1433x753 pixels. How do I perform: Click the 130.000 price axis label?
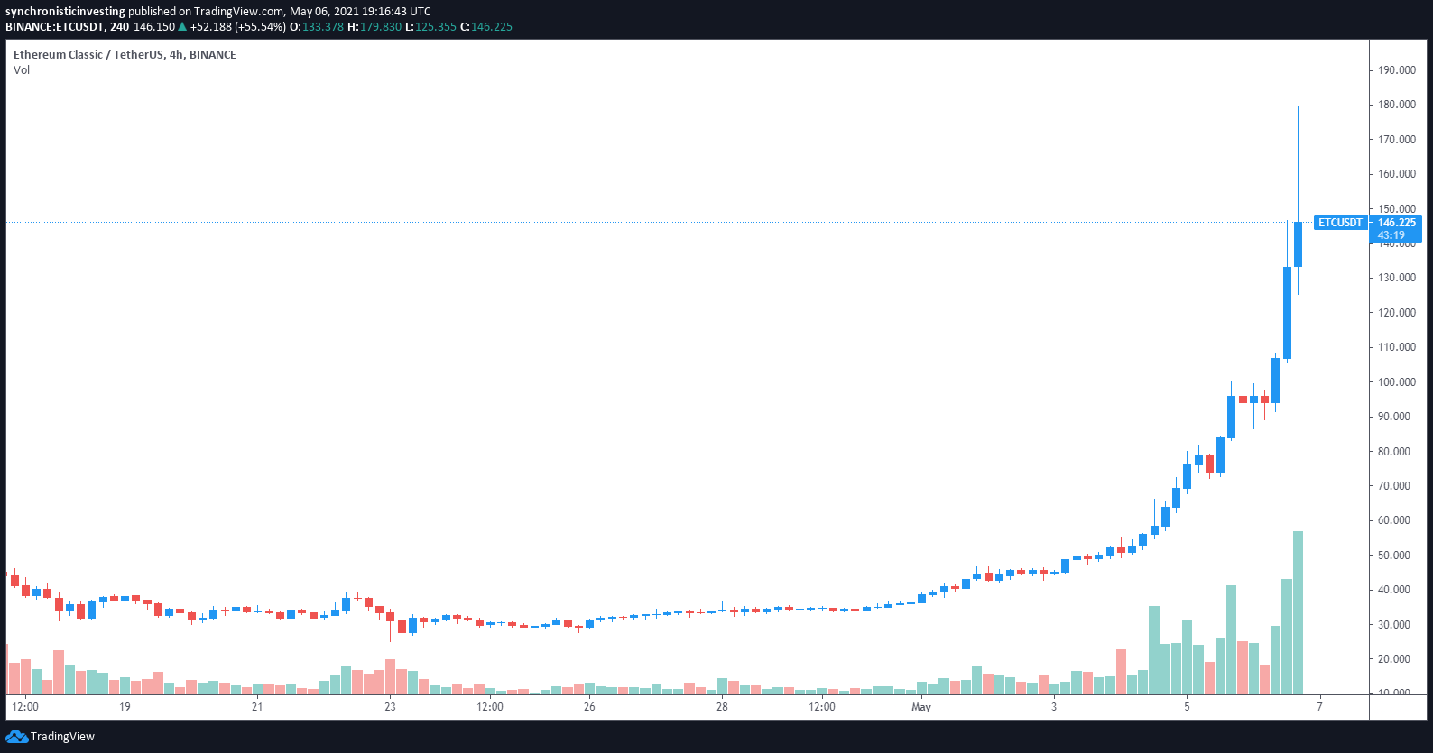point(1396,278)
